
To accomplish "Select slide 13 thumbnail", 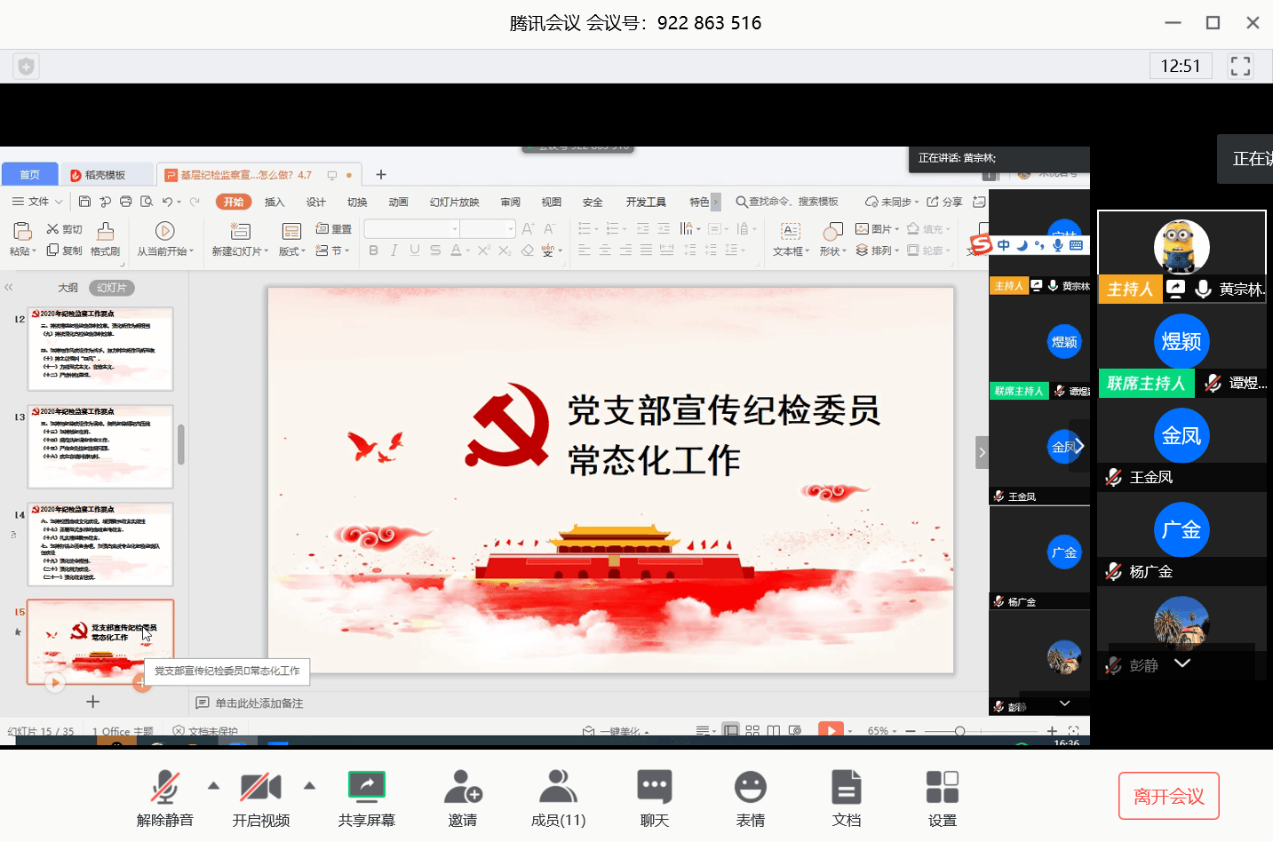I will coord(100,447).
